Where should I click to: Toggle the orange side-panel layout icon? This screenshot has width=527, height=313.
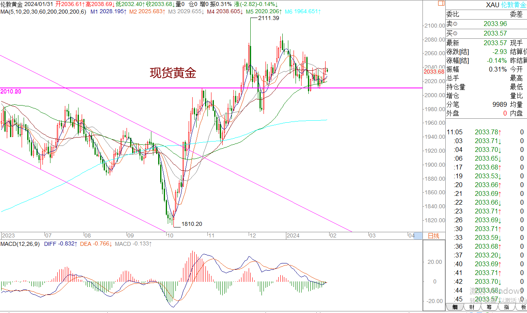pos(441,2)
